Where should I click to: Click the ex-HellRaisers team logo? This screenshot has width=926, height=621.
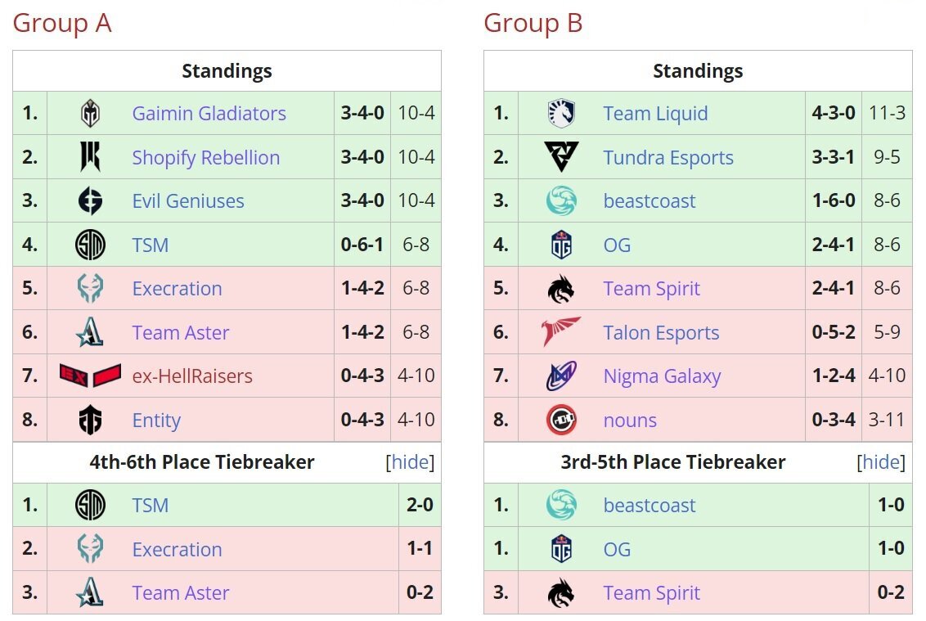point(90,376)
